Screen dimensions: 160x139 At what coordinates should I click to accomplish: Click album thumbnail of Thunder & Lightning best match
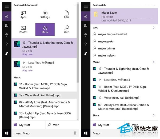point(17,44)
